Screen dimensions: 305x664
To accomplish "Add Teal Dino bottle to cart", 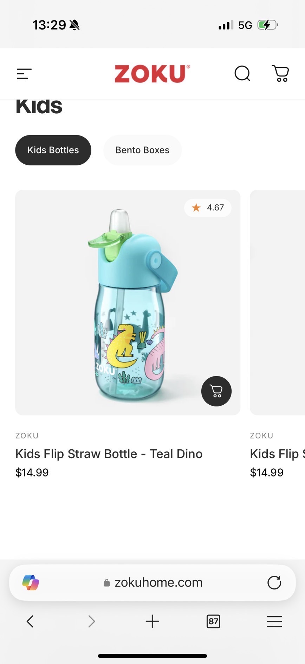I will coord(216,391).
